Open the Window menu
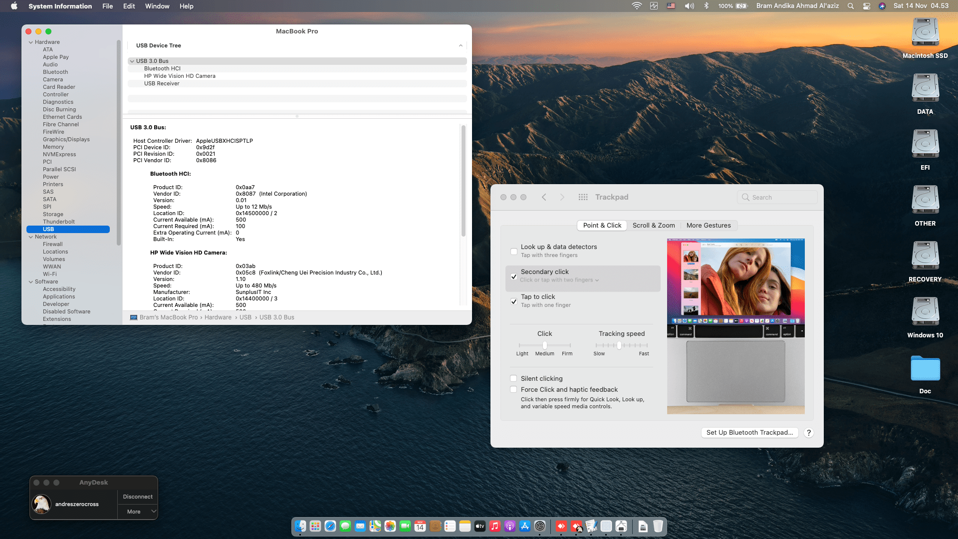 point(157,6)
